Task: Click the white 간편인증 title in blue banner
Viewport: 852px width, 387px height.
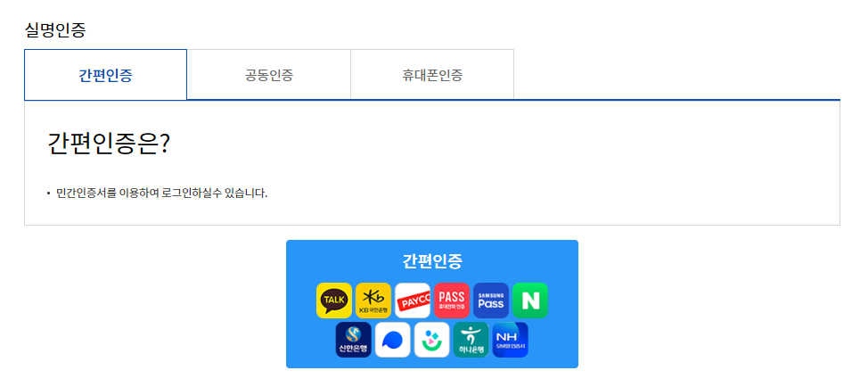Action: tap(432, 261)
